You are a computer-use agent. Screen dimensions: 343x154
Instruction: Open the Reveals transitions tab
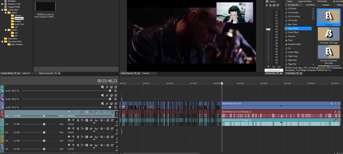pos(326,5)
